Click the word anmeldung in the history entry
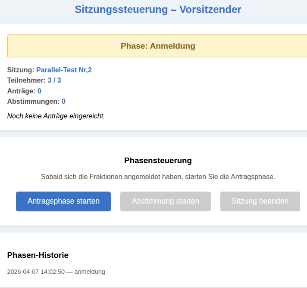 90,272
